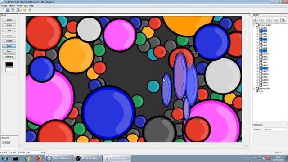Screen dimensions: 288x162
Task: Expand the Bulle 15 tree node
Action: (257, 71)
